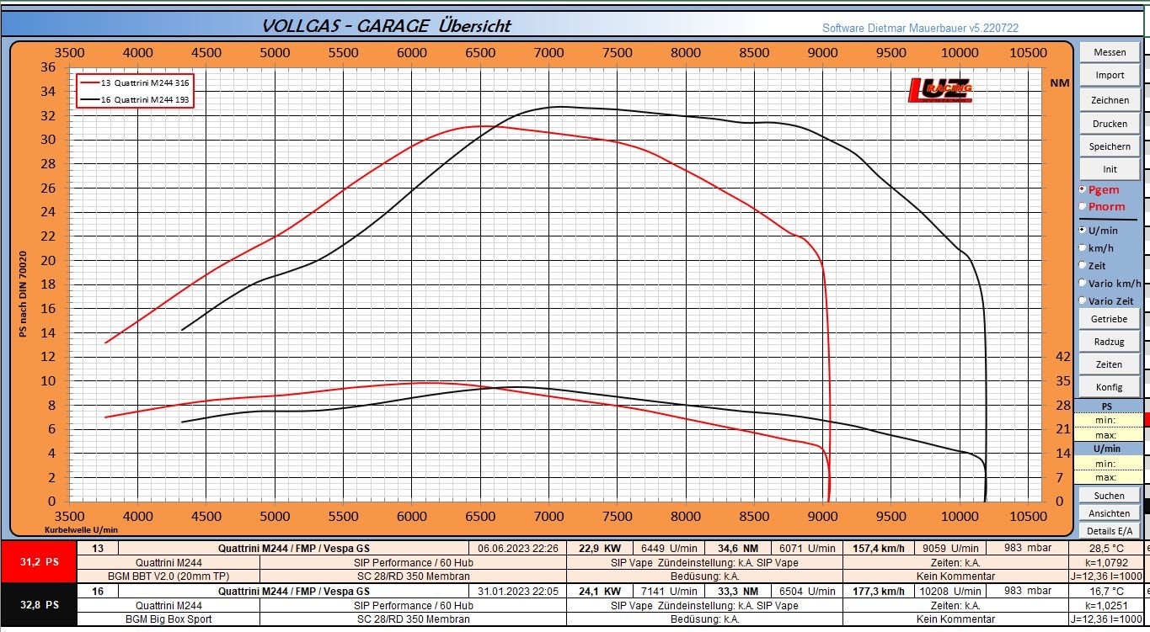This screenshot has height=632, width=1150.
Task: Click Software Dietmar Mauerbauer version text
Action: (920, 28)
